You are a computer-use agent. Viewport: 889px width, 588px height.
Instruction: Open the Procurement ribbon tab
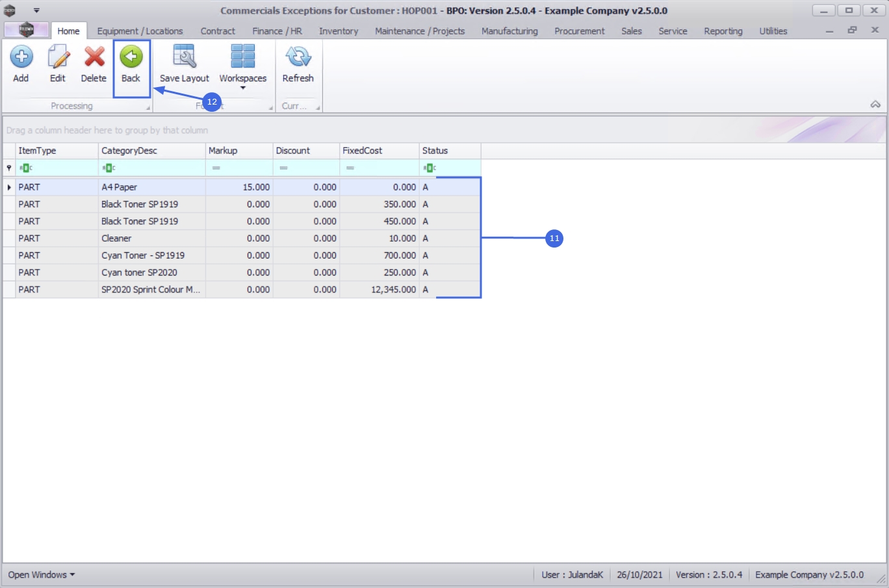point(579,31)
